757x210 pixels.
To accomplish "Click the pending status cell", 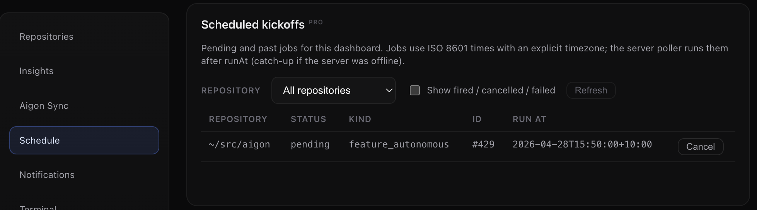I will click(x=310, y=144).
